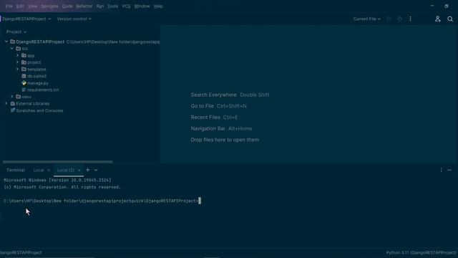The height and width of the screenshot is (258, 458).
Task: Click the src folder icon
Action: point(19,48)
